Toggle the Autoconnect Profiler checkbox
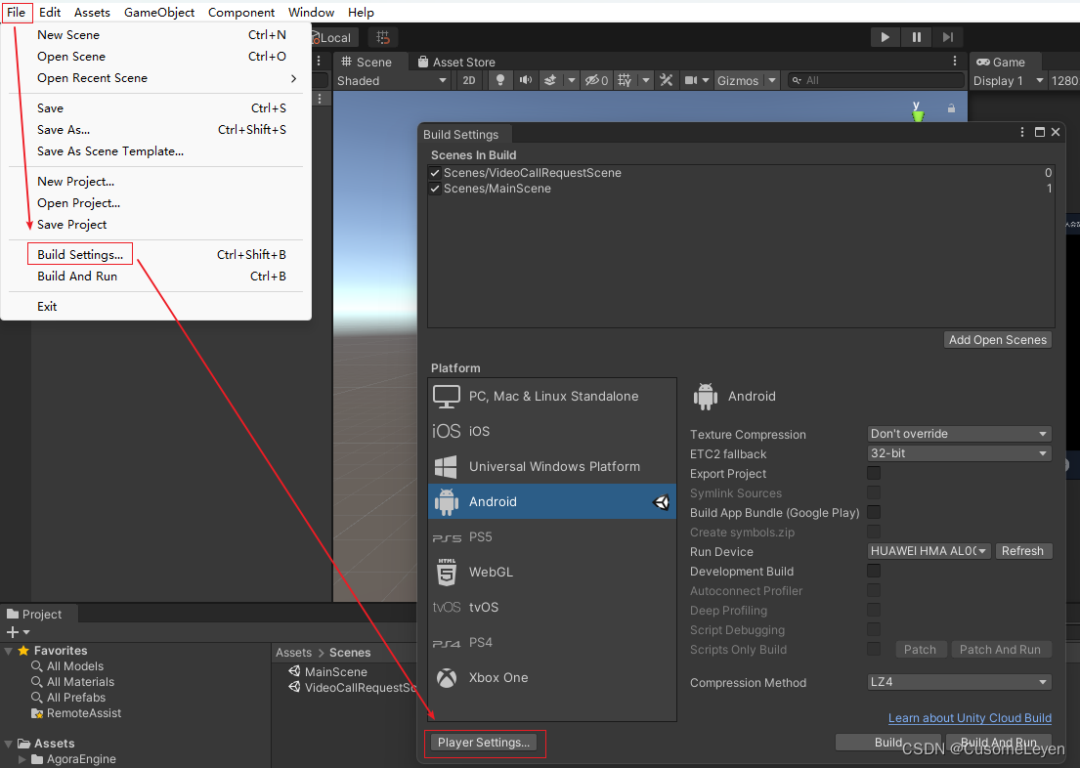The width and height of the screenshot is (1080, 768). 874,590
